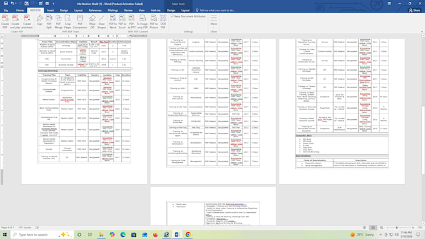
Task: Open Microsoft Edge from taskbar
Action: [122, 235]
